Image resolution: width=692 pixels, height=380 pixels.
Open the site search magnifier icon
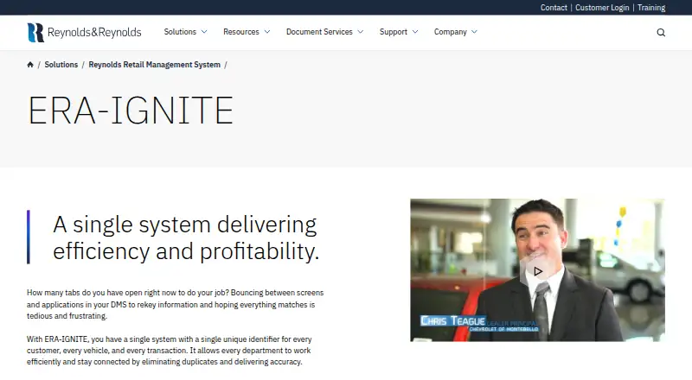(x=661, y=32)
